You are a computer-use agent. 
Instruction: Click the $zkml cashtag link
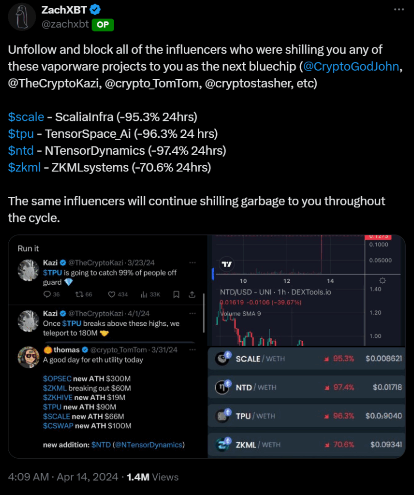(24, 168)
